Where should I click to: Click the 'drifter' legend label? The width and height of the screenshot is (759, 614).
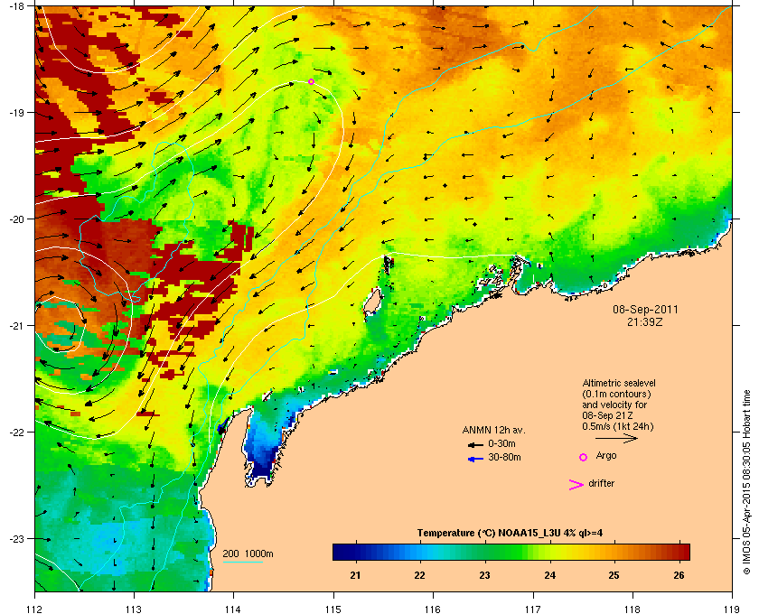coord(601,483)
